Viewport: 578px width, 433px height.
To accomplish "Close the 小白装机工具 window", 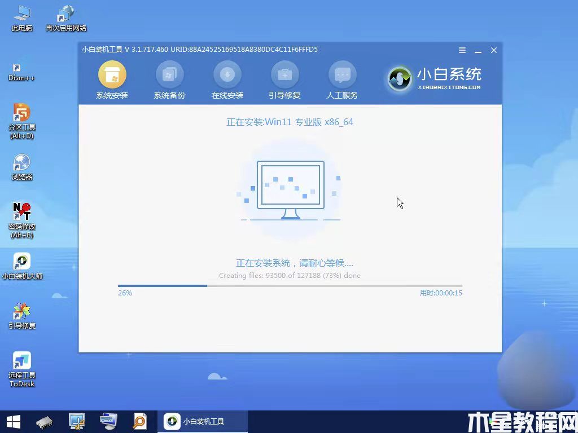I will [x=494, y=50].
